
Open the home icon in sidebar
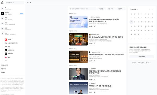[2, 8]
